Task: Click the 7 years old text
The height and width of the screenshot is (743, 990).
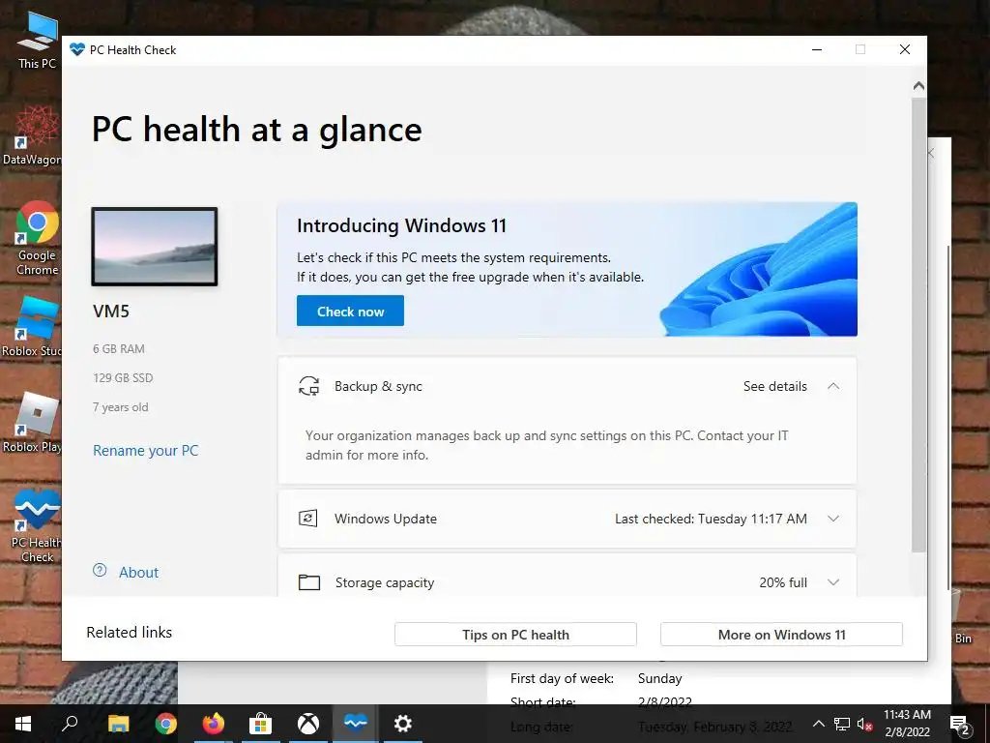Action: coord(121,407)
